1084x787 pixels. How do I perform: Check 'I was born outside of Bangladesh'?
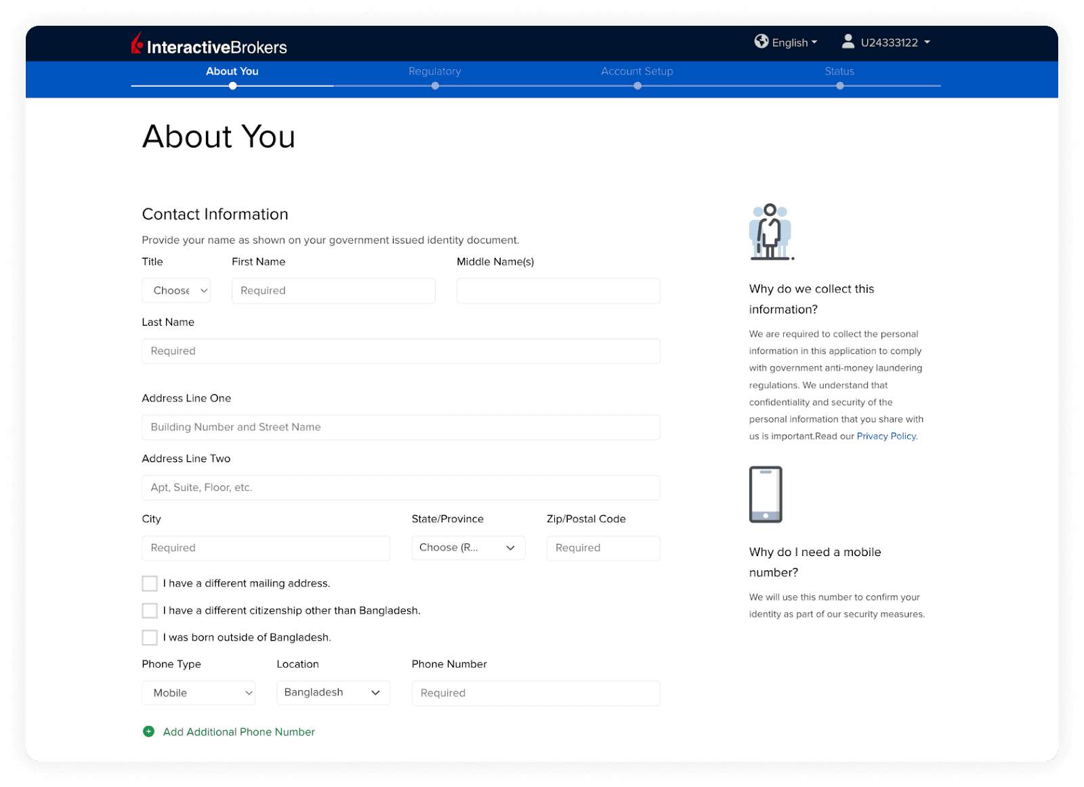pyautogui.click(x=150, y=637)
